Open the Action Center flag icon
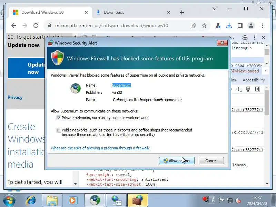The image size is (276, 207). [x=221, y=200]
